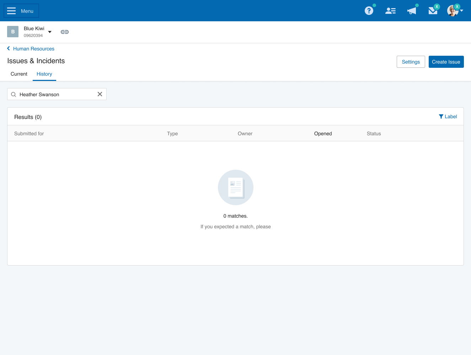Open Issues & Incidents Settings
The image size is (471, 355).
tap(411, 62)
